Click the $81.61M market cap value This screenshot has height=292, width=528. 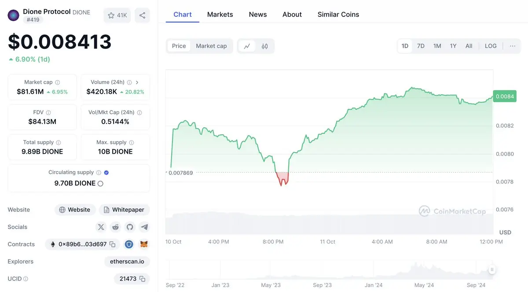pyautogui.click(x=30, y=92)
